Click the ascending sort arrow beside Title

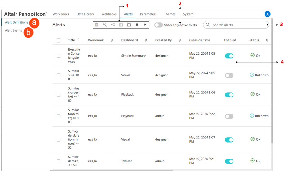(x=78, y=40)
